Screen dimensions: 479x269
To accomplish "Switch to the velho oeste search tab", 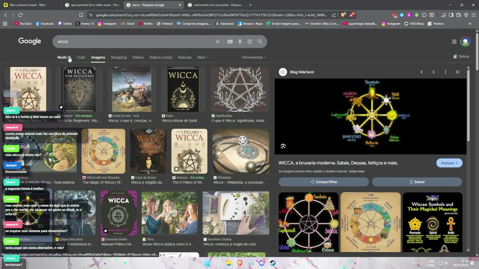I will tap(92, 5).
